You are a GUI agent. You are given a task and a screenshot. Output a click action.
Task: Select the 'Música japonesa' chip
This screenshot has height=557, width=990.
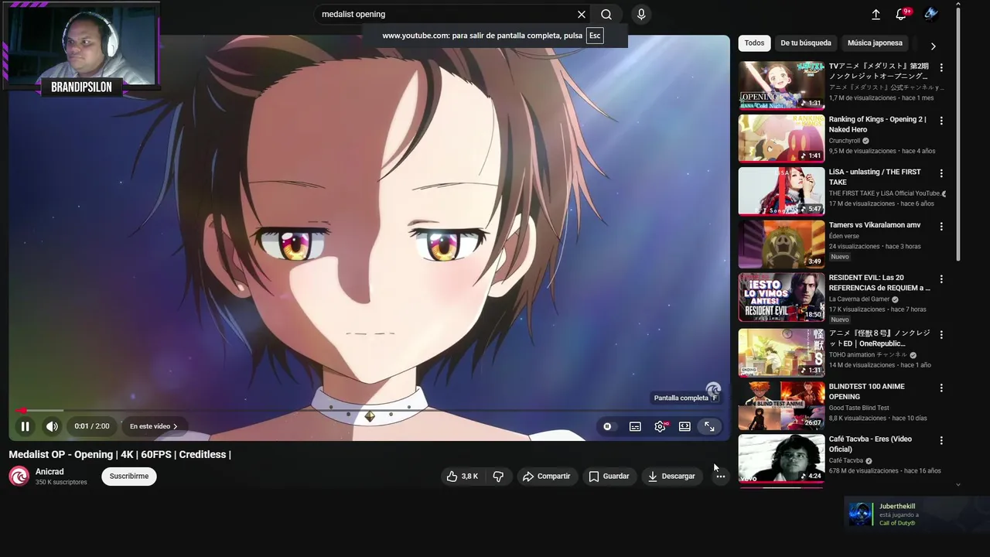[875, 43]
